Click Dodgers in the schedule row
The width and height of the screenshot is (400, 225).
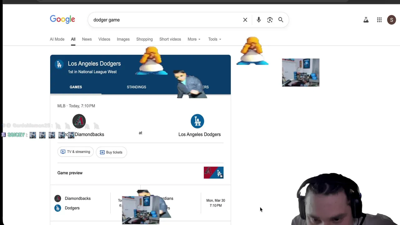coord(72,208)
